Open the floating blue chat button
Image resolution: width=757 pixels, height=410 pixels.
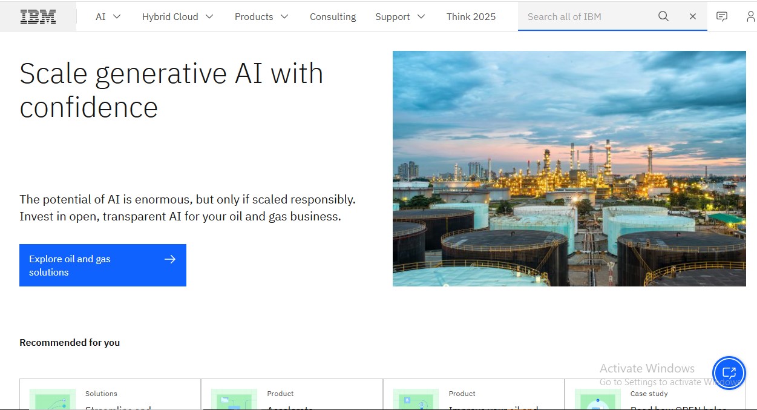coord(729,372)
